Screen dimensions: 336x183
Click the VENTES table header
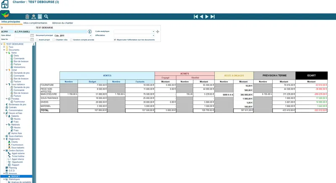[x=107, y=76]
